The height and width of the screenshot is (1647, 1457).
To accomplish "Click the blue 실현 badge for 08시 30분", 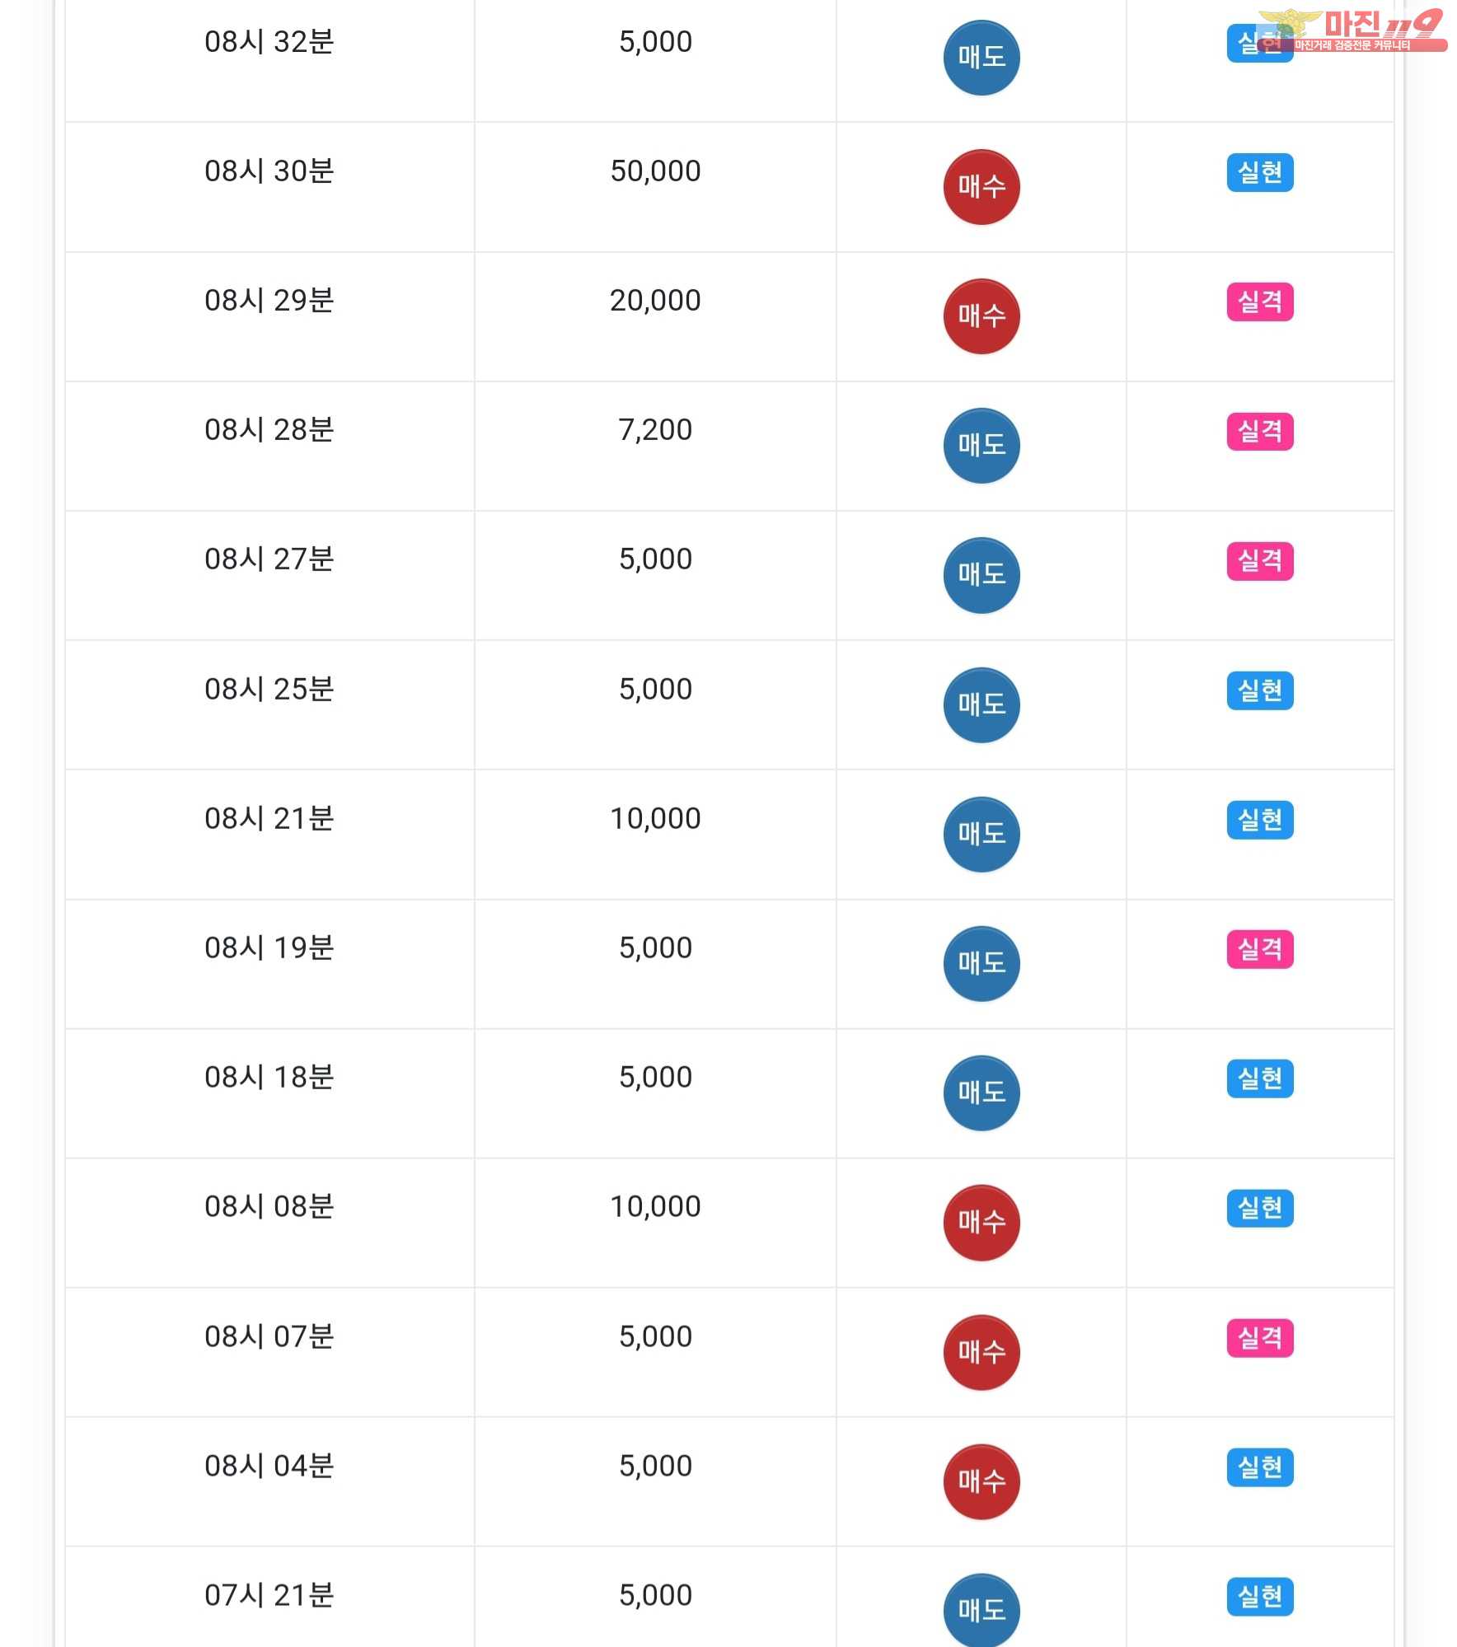I will 1259,172.
